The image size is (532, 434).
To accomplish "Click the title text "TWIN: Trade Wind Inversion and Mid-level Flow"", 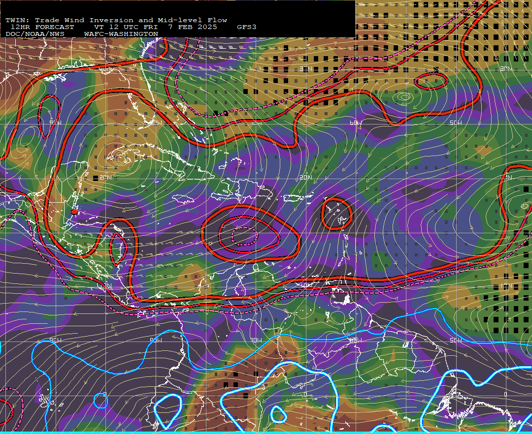I will [116, 20].
